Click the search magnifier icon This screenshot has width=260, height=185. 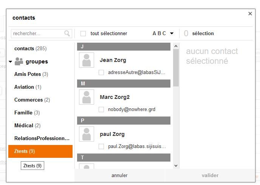coord(67,34)
